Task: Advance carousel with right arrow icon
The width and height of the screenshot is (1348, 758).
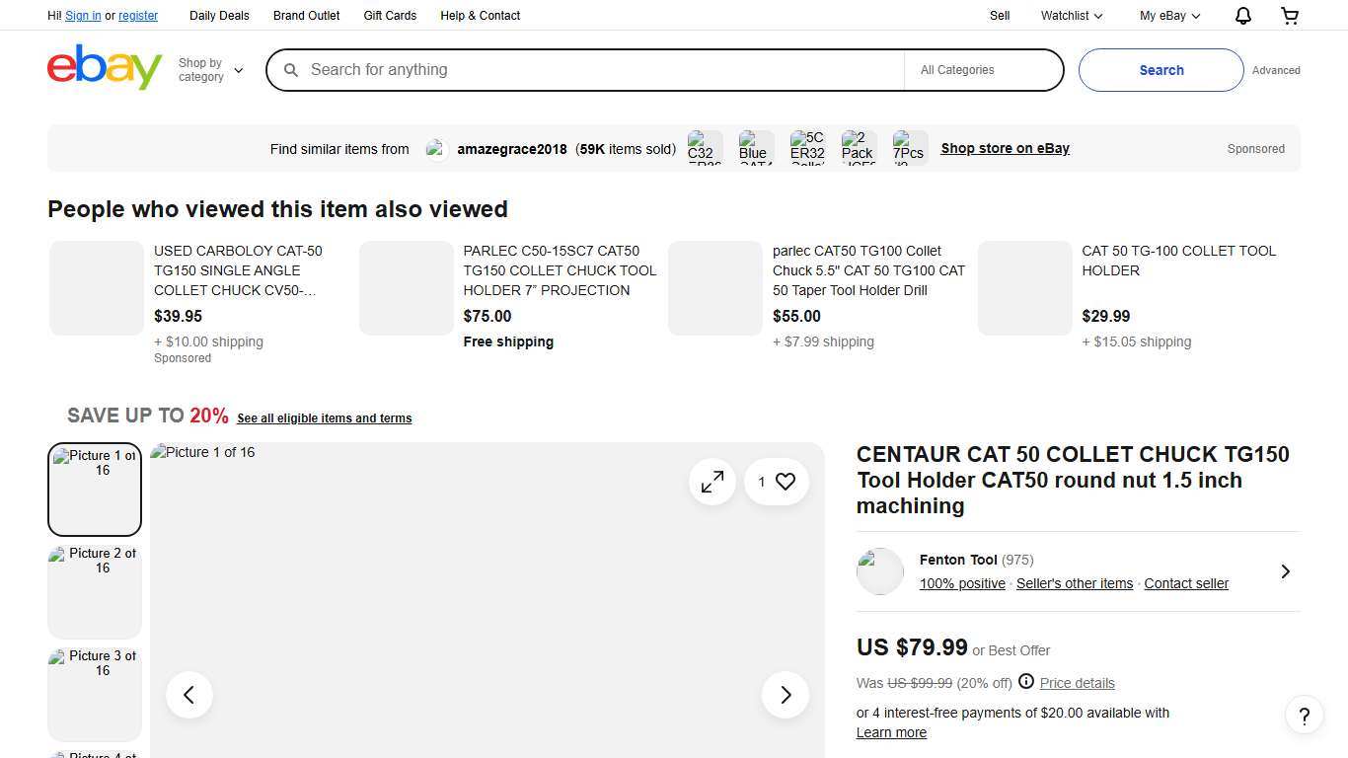Action: coord(785,694)
